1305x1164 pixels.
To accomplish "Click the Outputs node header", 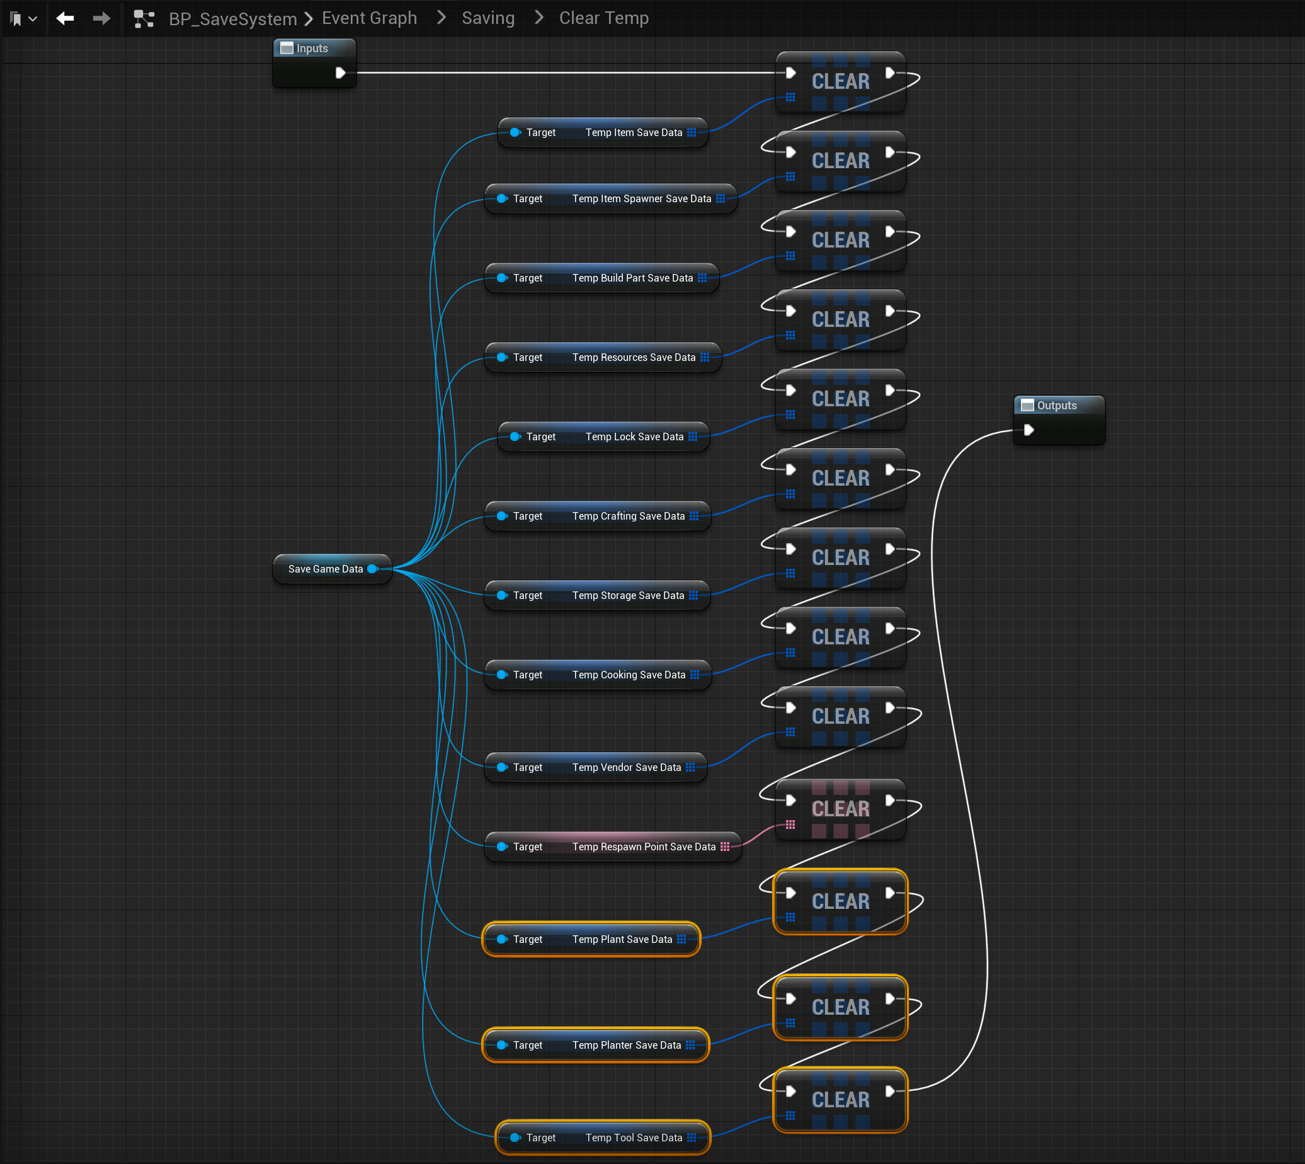I will click(x=1057, y=406).
